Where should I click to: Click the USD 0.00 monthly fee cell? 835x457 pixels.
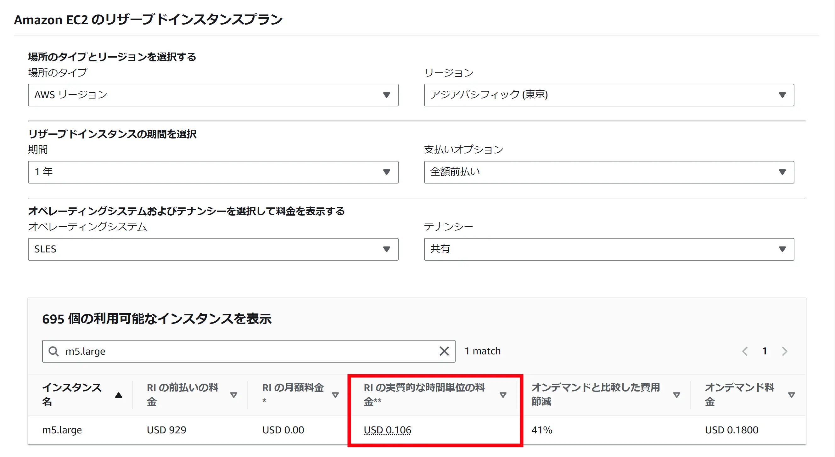pyautogui.click(x=283, y=430)
